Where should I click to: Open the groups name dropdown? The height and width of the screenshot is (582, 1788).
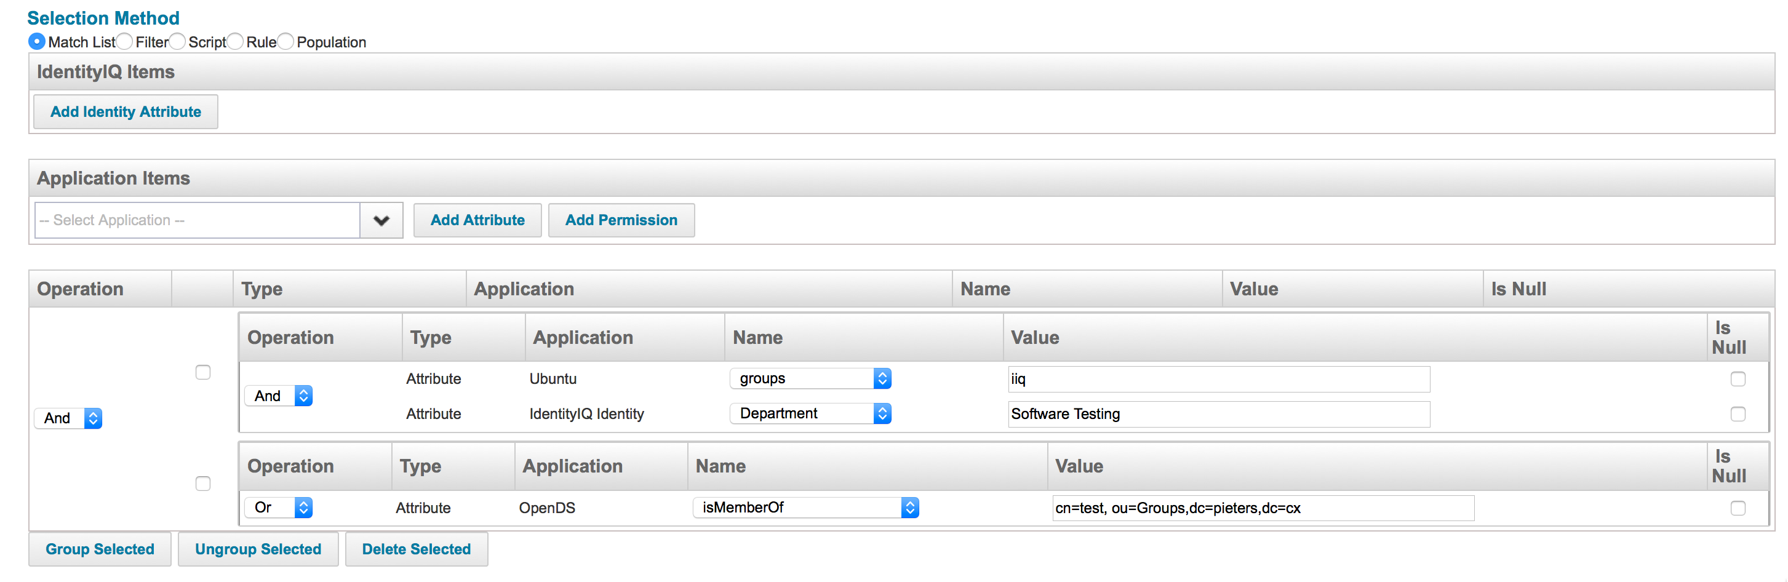tap(811, 379)
